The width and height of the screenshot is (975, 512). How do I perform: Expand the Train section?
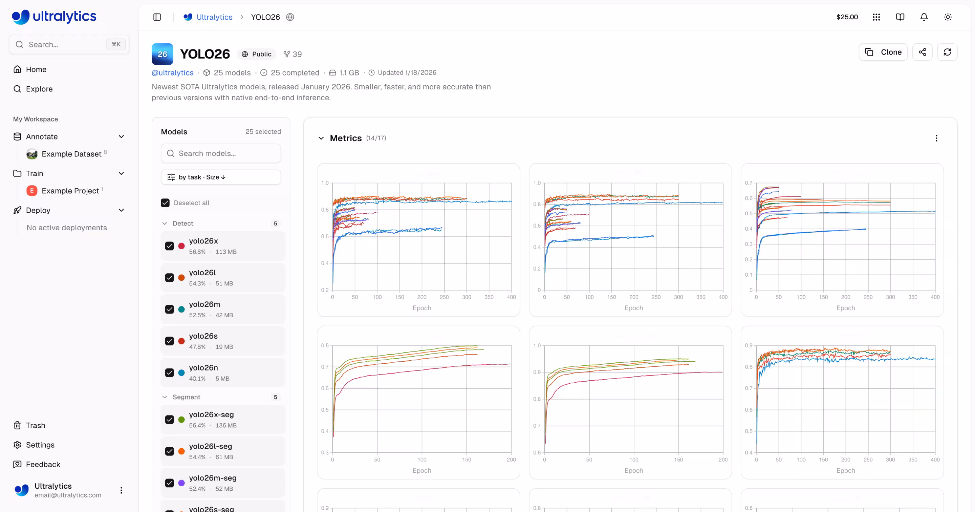pos(121,173)
